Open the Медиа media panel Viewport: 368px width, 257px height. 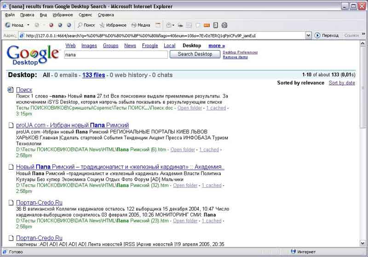141,25
